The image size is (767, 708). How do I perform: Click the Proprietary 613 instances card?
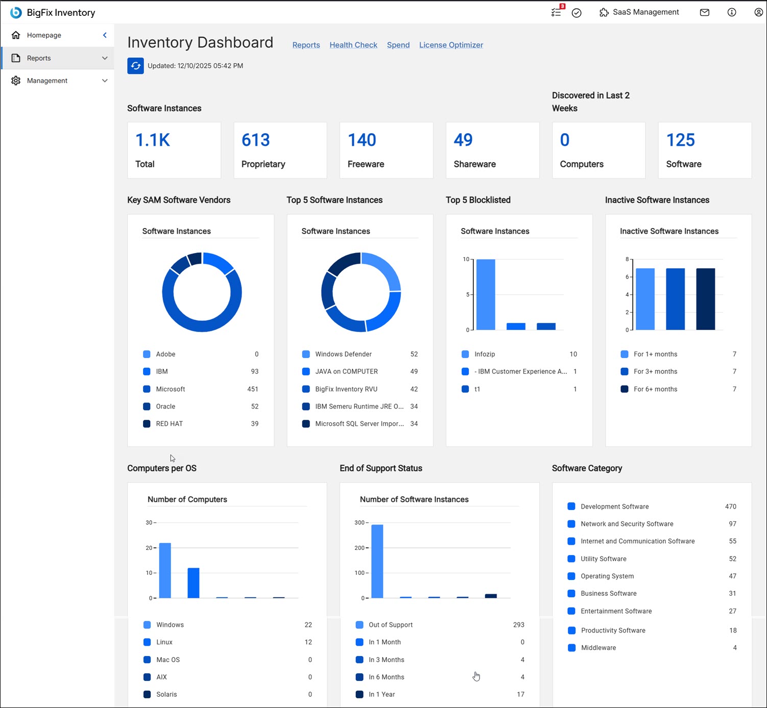(280, 150)
